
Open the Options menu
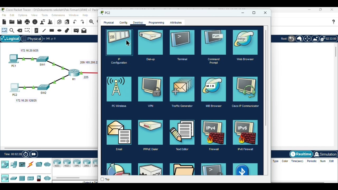point(22,15)
